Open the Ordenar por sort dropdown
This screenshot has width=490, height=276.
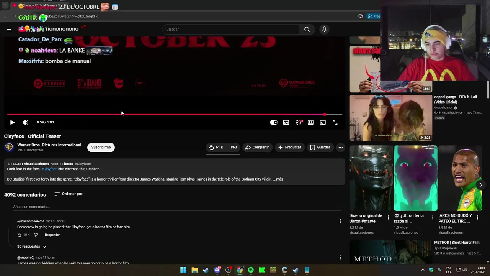[69, 194]
